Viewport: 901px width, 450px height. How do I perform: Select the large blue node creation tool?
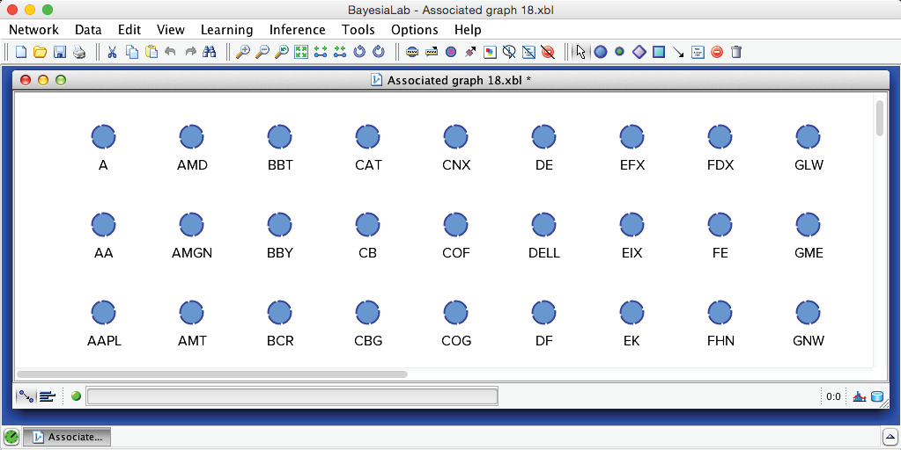pos(601,52)
